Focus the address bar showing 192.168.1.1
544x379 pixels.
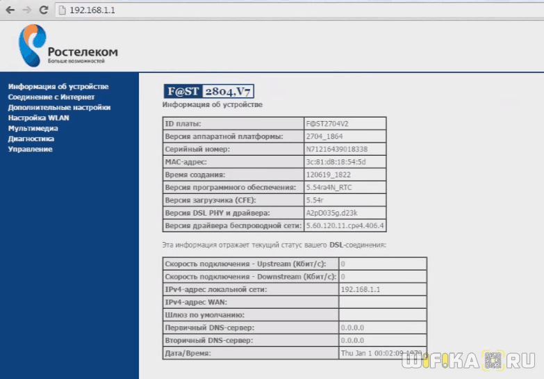(x=298, y=10)
